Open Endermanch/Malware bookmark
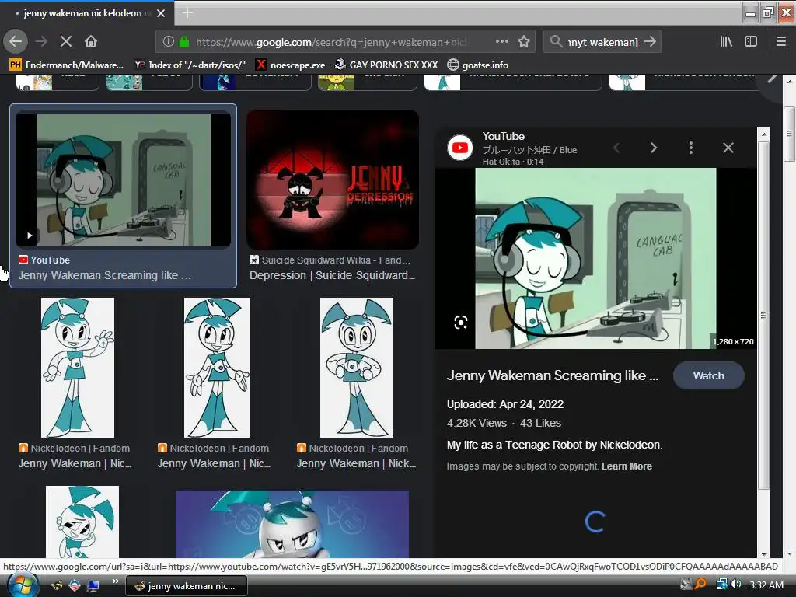Screen dimensions: 796x597 tap(67, 65)
